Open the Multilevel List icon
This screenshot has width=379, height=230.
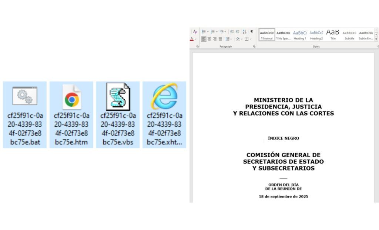222,31
